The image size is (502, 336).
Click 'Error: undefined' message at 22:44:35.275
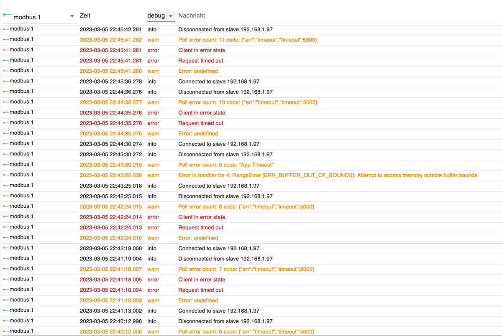198,133
